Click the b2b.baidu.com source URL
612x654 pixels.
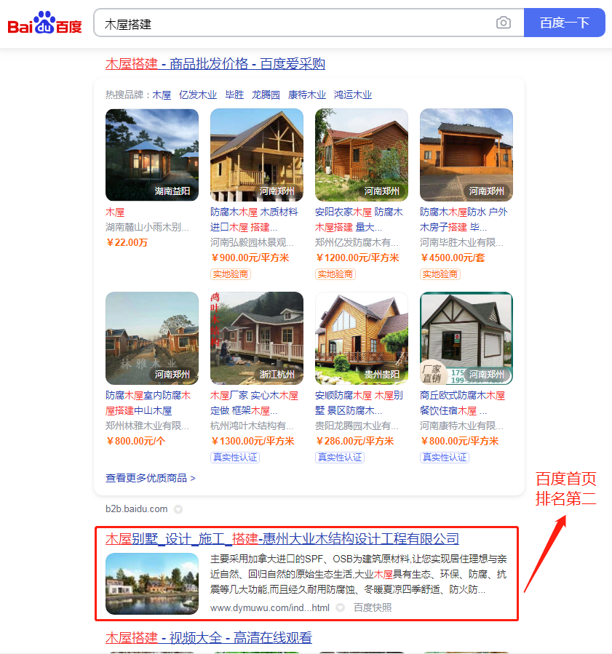point(136,509)
